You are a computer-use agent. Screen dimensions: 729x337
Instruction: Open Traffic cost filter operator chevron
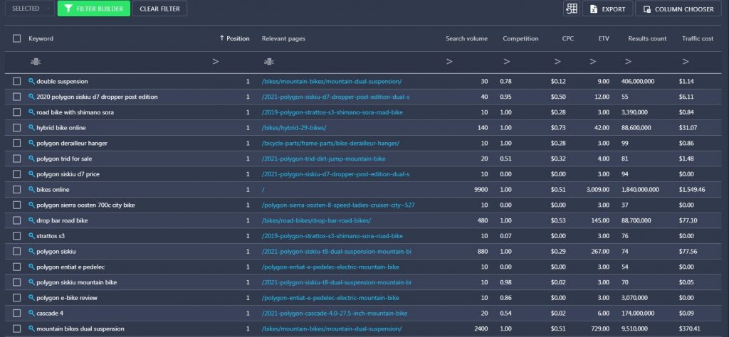(x=686, y=61)
